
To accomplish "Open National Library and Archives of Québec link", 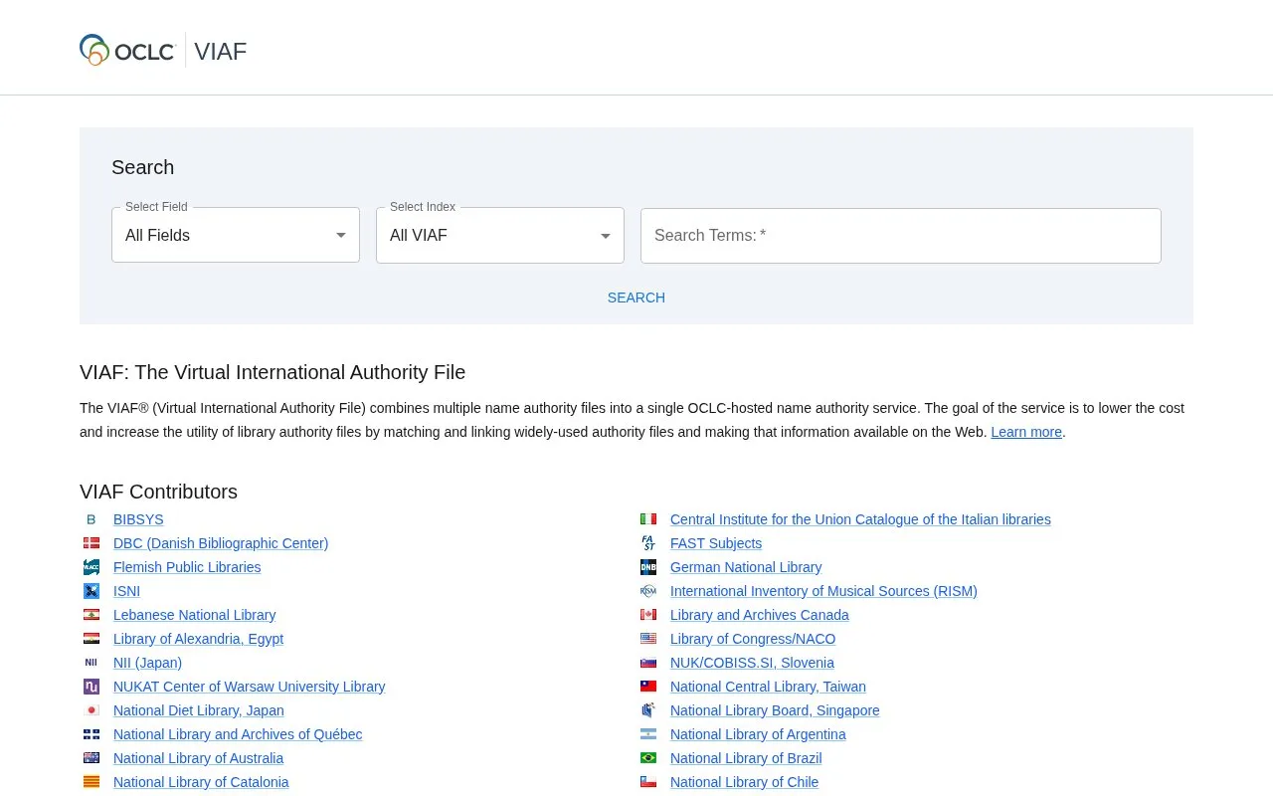I will 238,734.
